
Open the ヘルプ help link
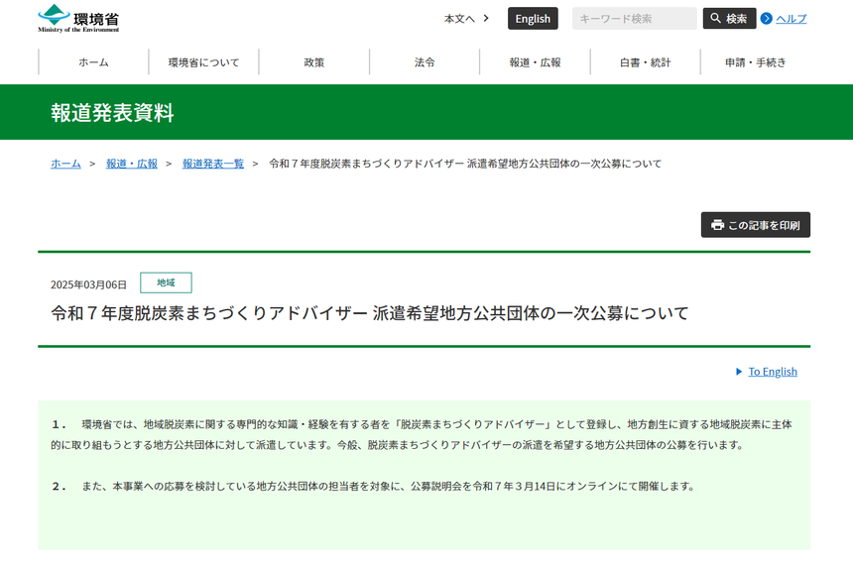click(x=791, y=19)
